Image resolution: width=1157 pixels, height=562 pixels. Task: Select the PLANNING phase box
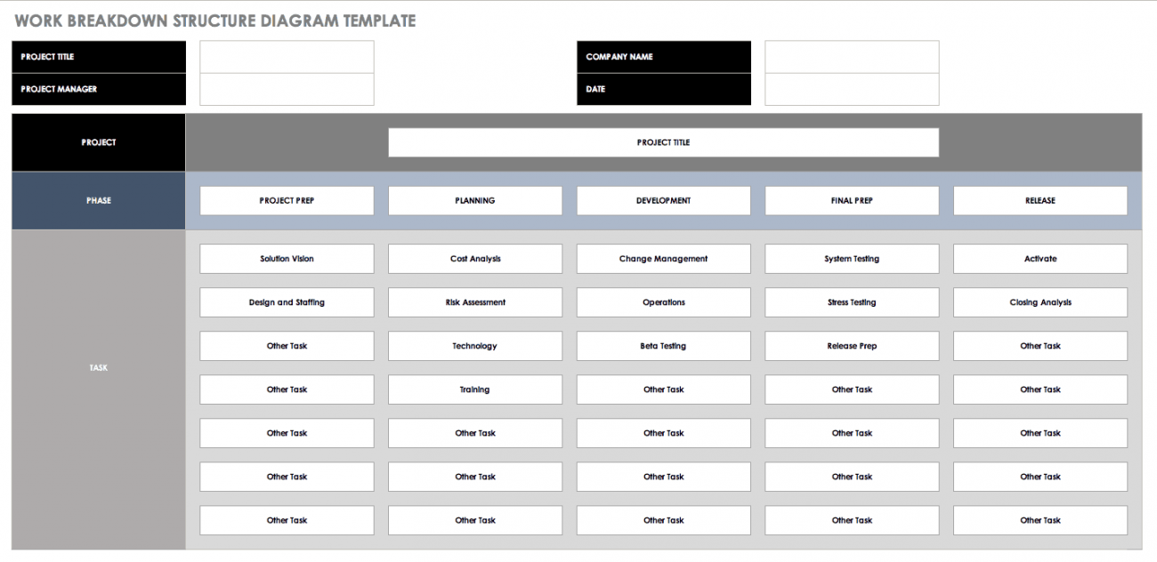coord(474,200)
